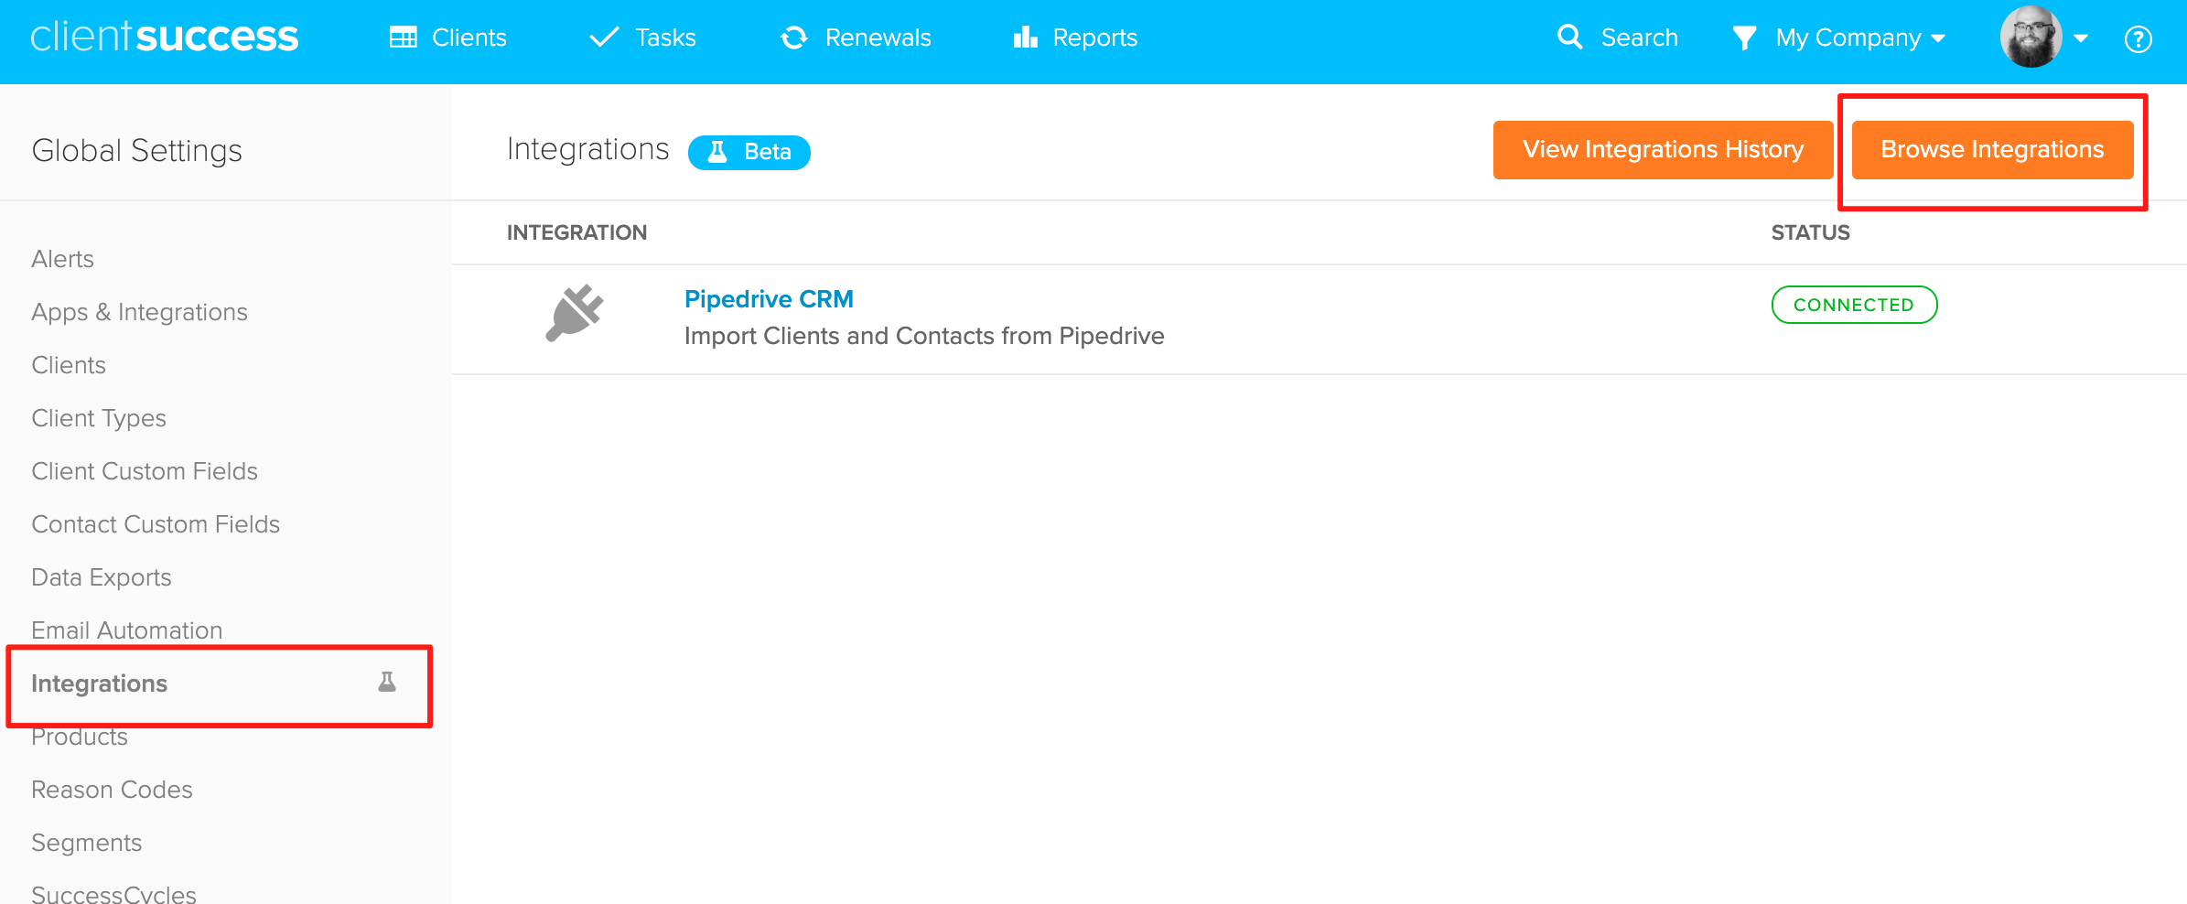Screen dimensions: 2187x904
Task: Click the Tasks checkmark icon
Action: [604, 38]
